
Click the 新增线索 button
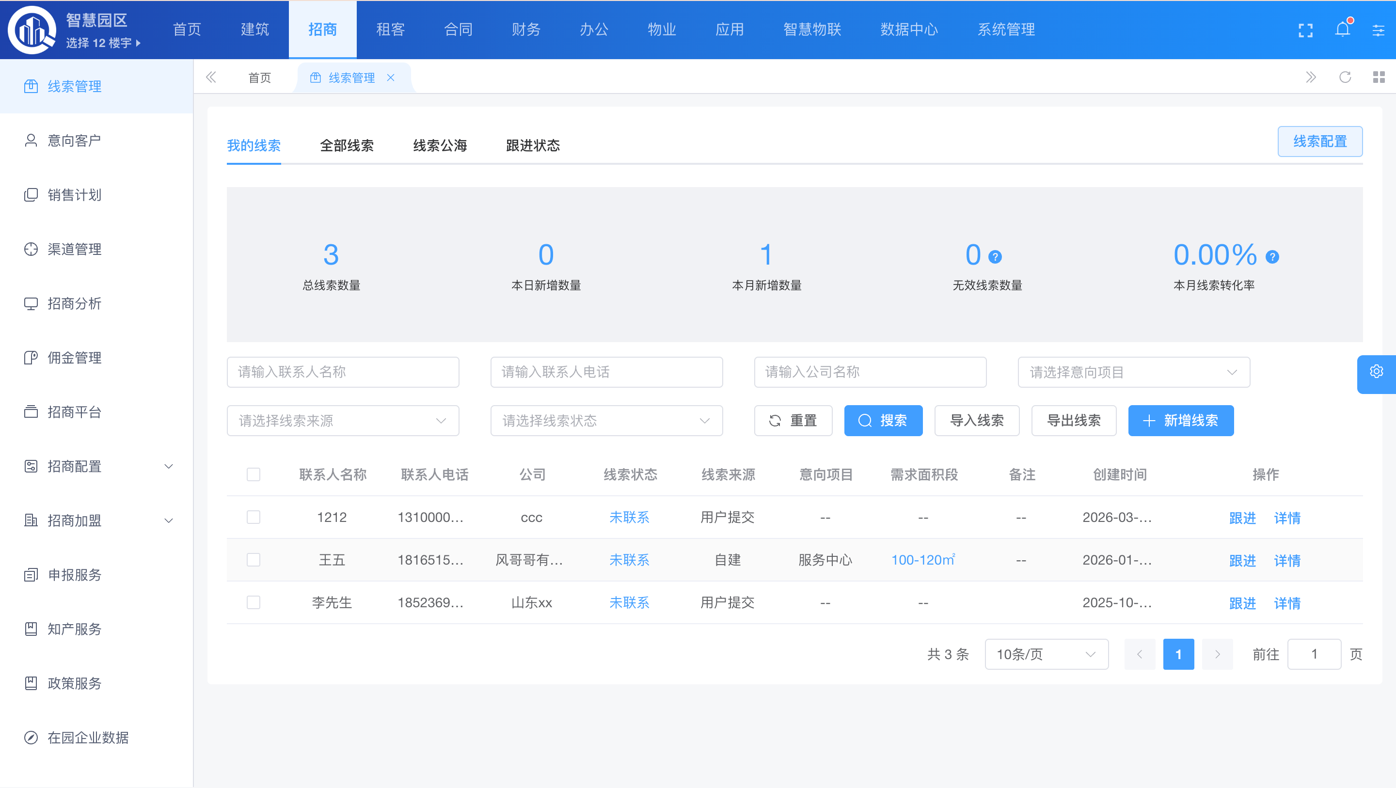tap(1180, 421)
